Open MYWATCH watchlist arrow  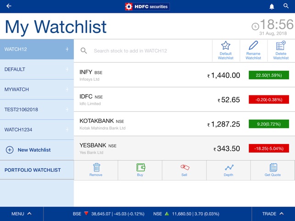[67, 89]
